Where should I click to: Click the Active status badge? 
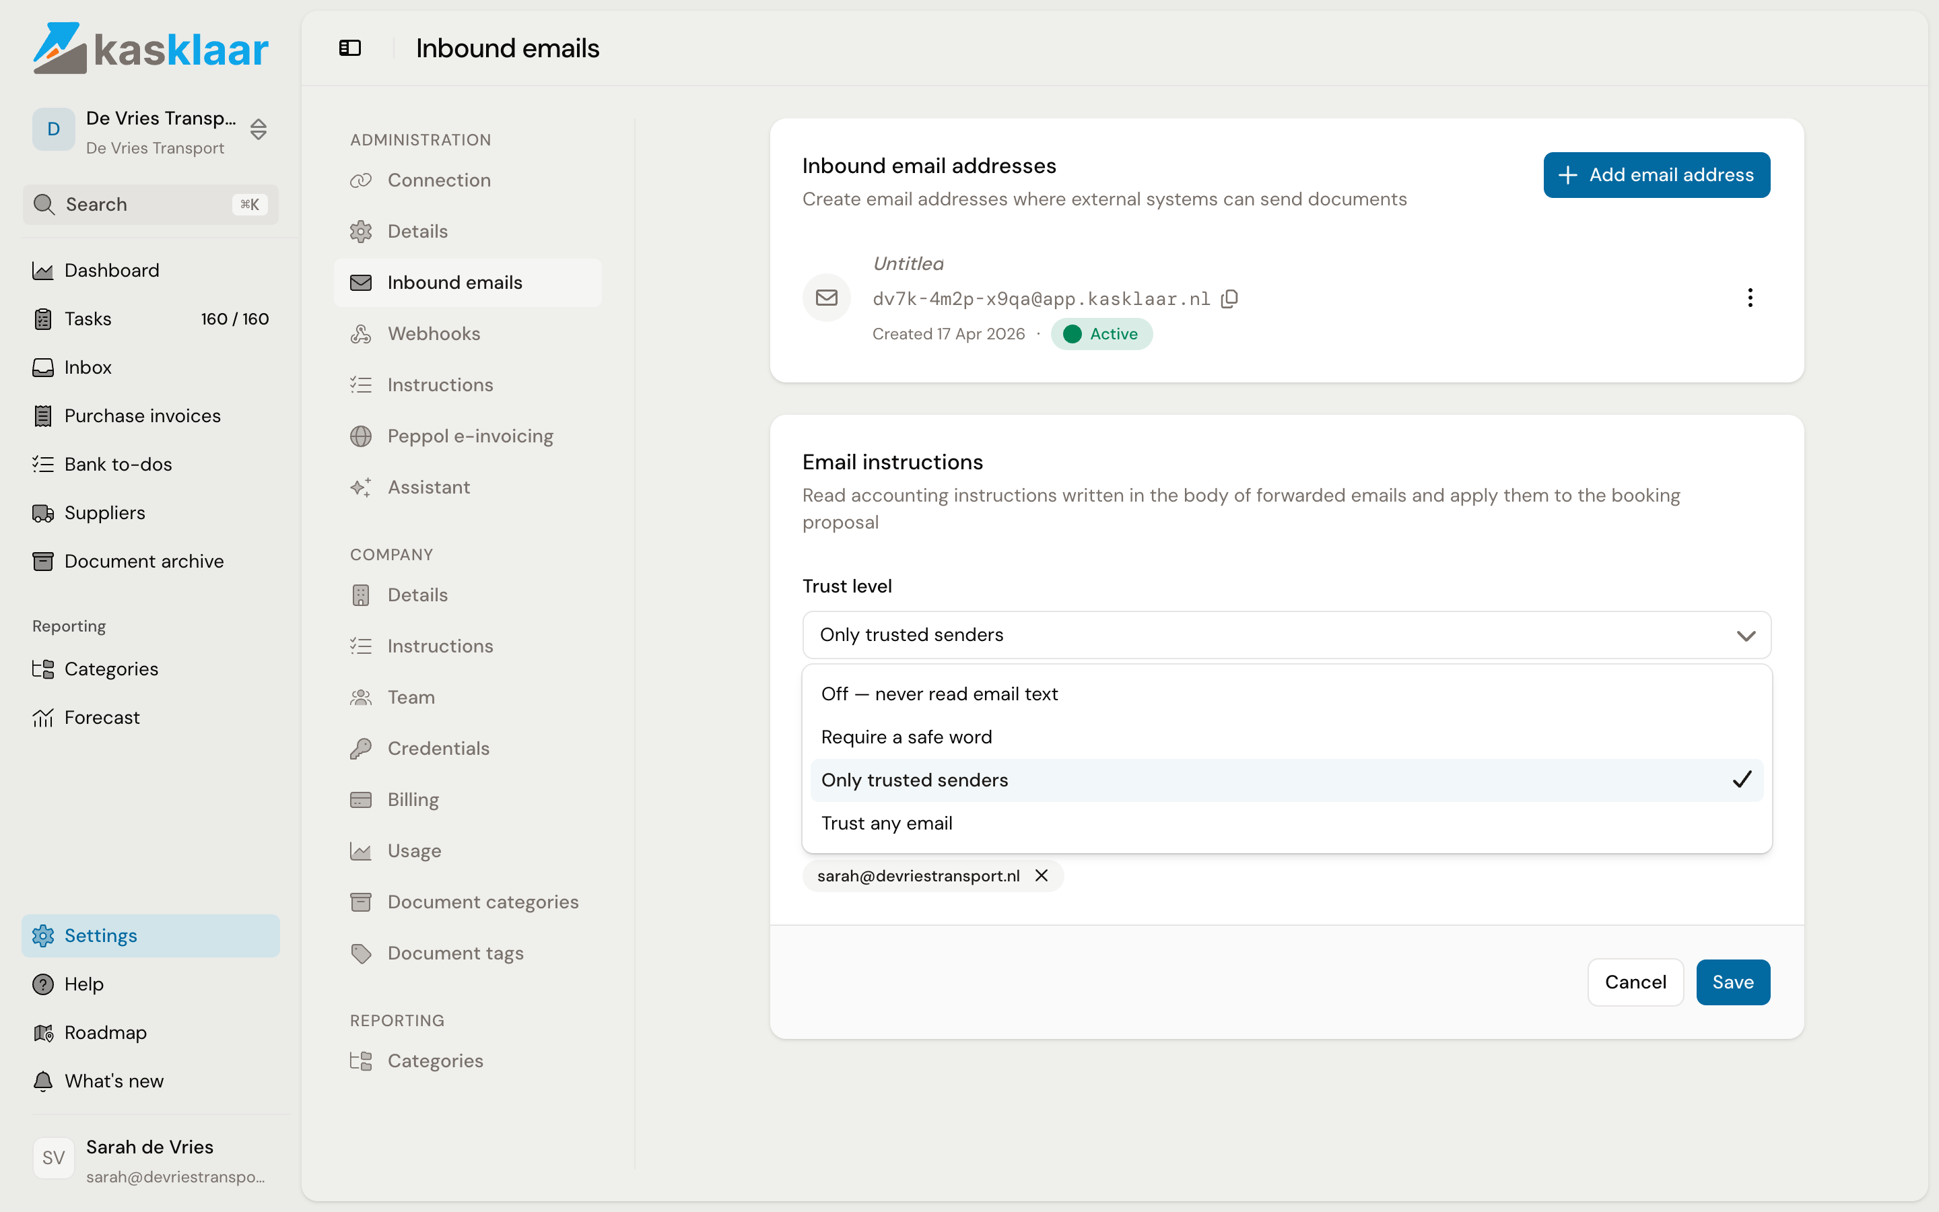(x=1101, y=334)
